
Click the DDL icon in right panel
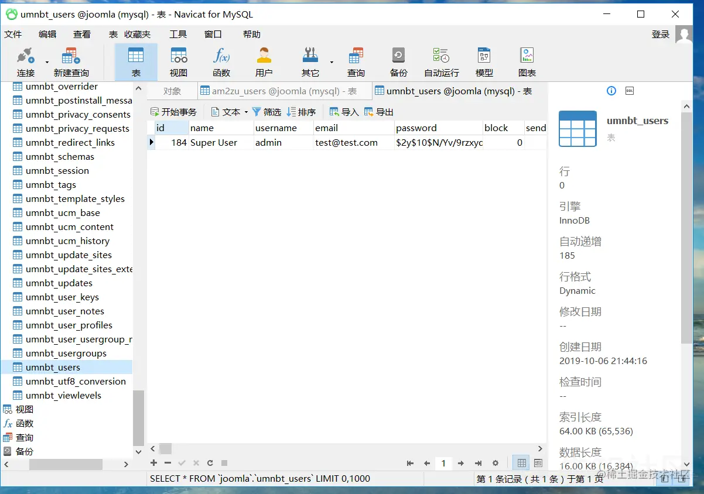click(630, 91)
